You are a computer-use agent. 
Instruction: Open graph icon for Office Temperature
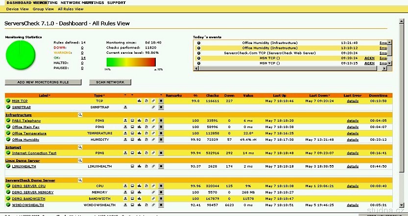140,133
